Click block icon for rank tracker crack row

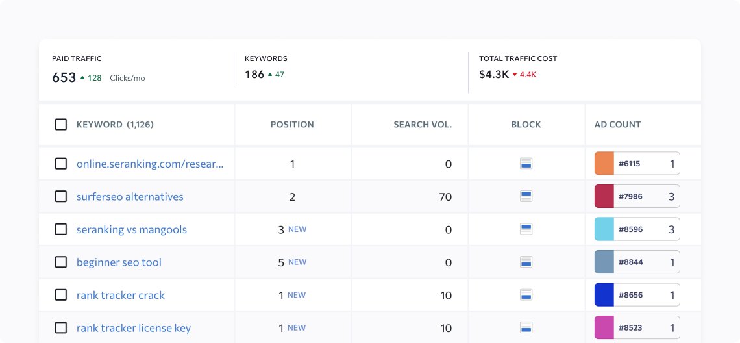526,295
